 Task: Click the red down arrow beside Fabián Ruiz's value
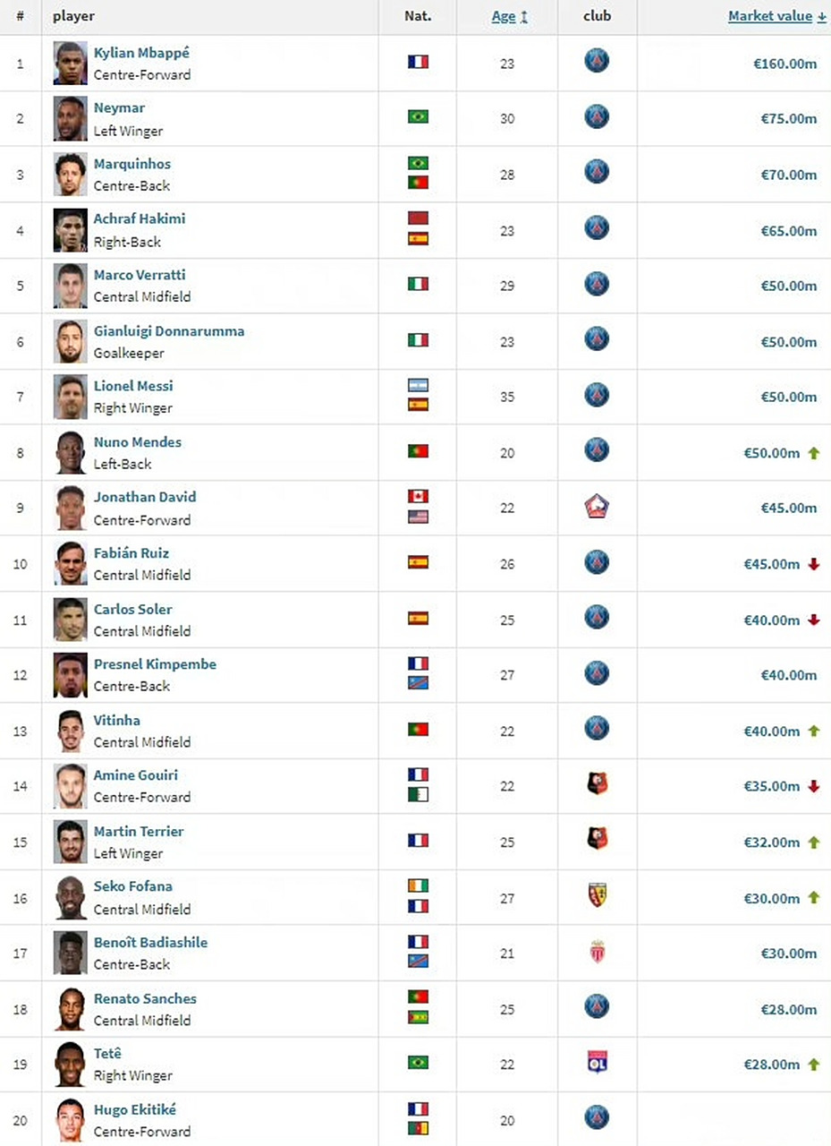click(813, 564)
